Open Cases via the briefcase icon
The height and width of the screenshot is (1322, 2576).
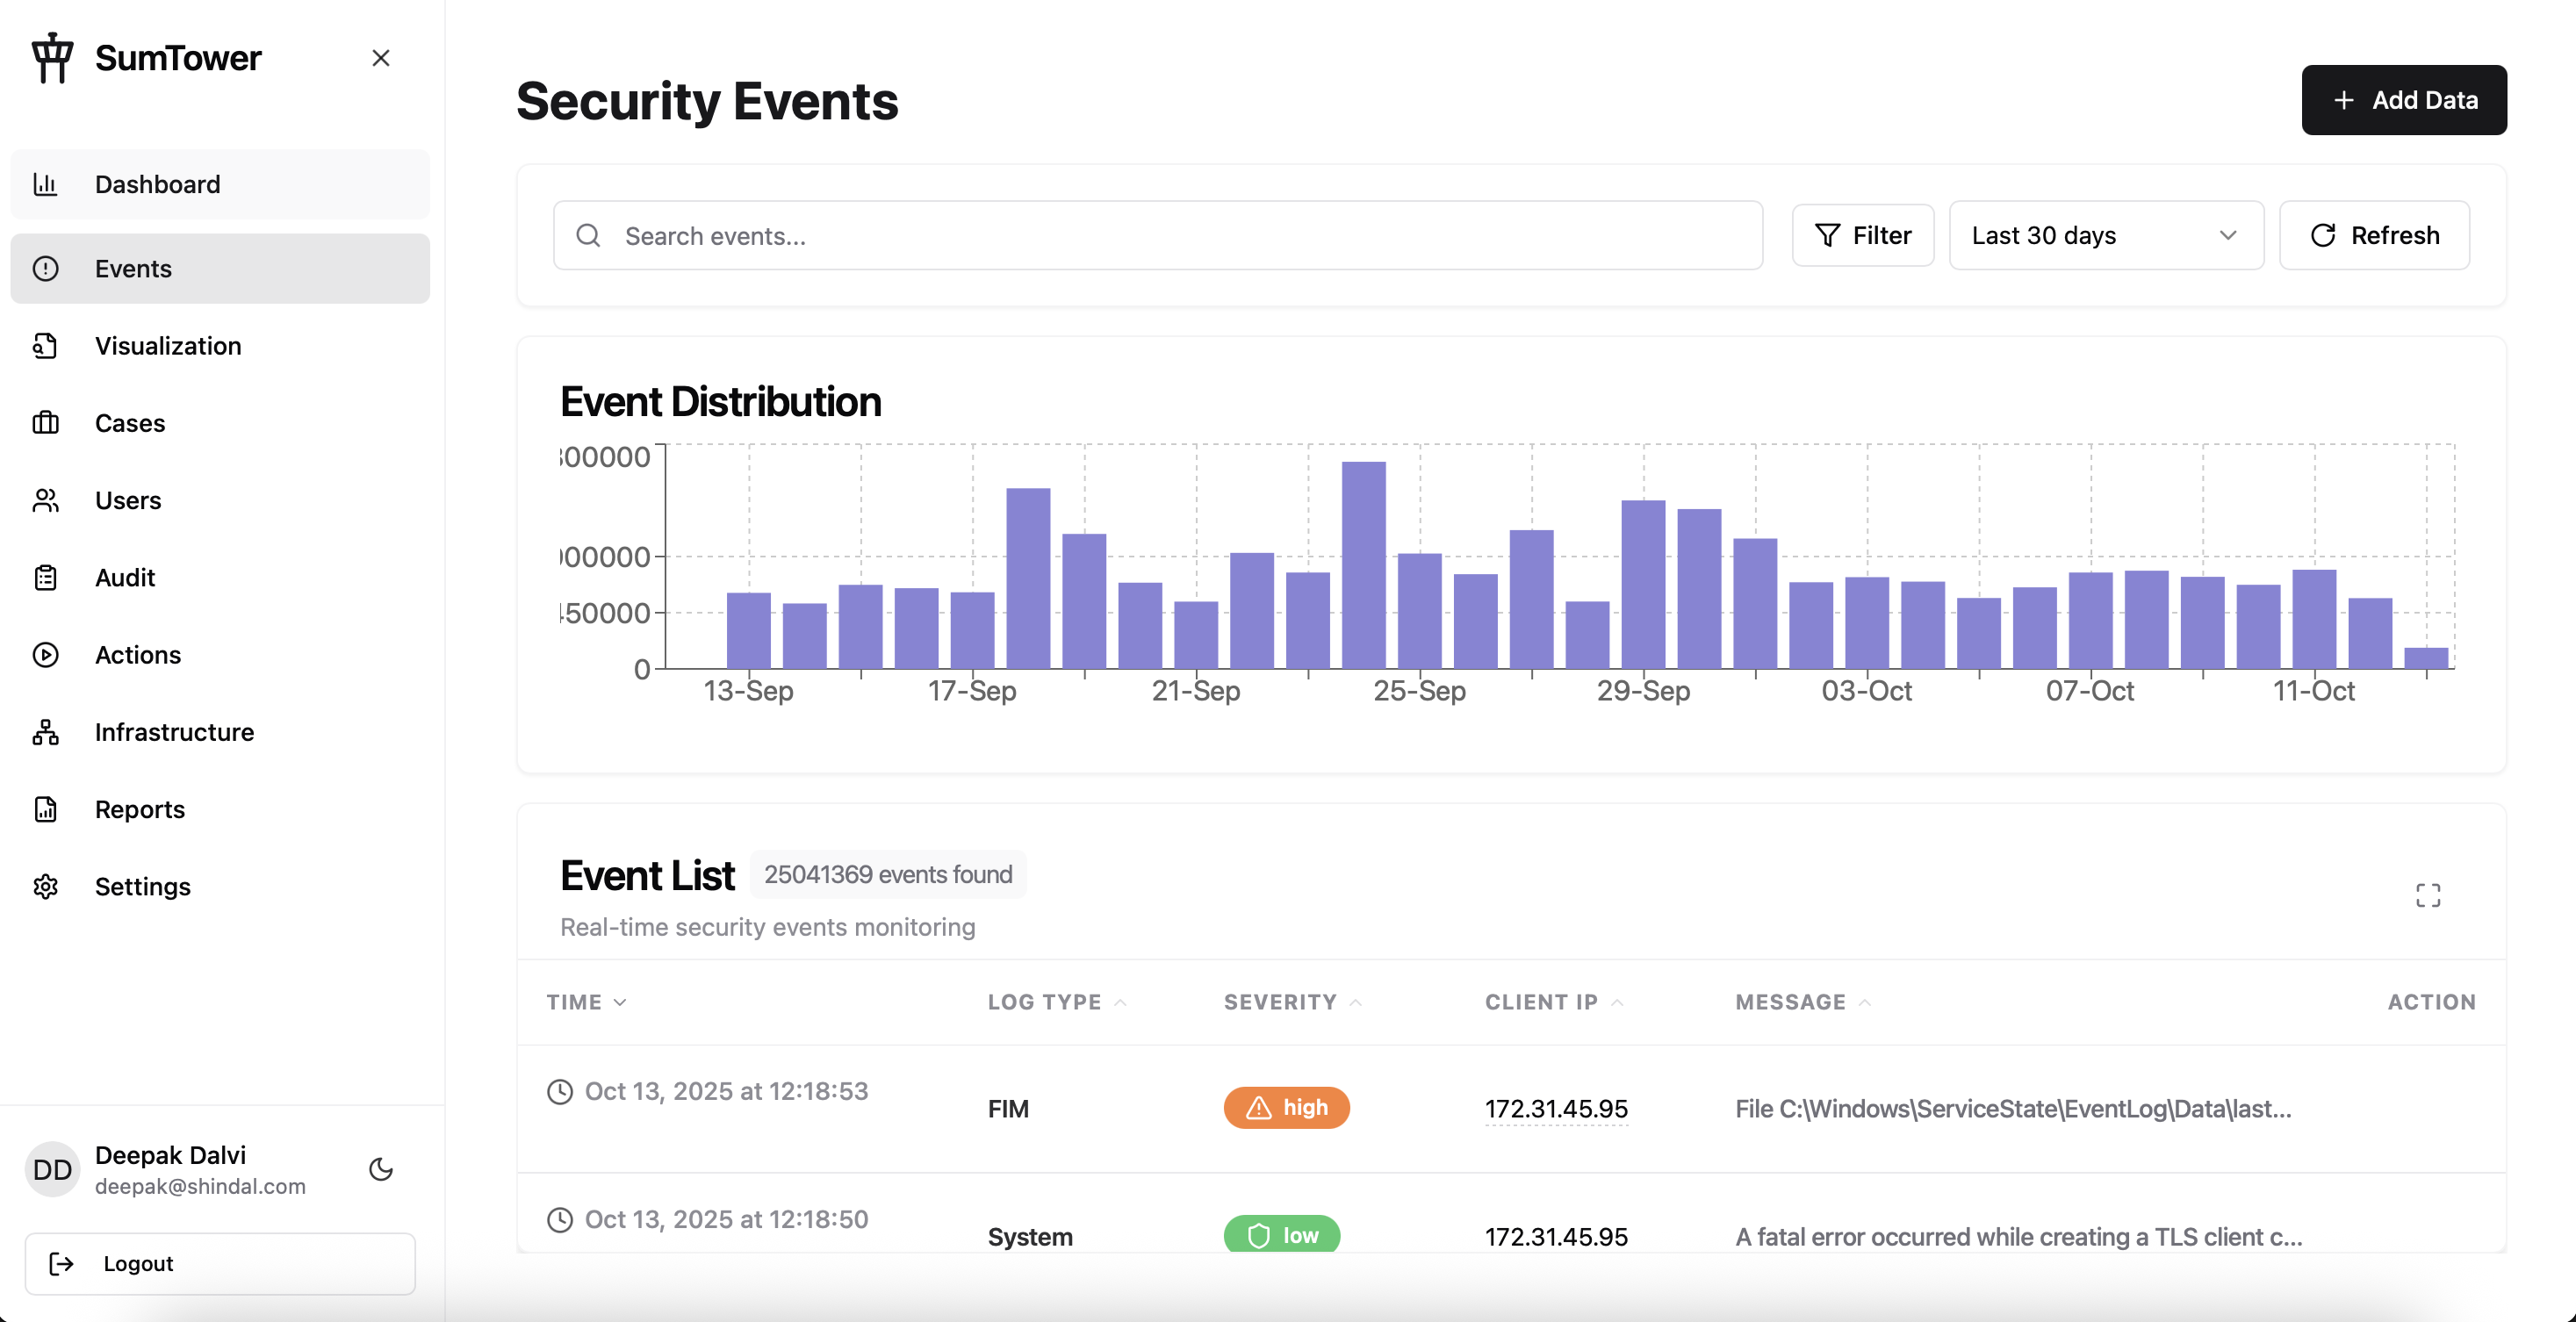coord(45,423)
